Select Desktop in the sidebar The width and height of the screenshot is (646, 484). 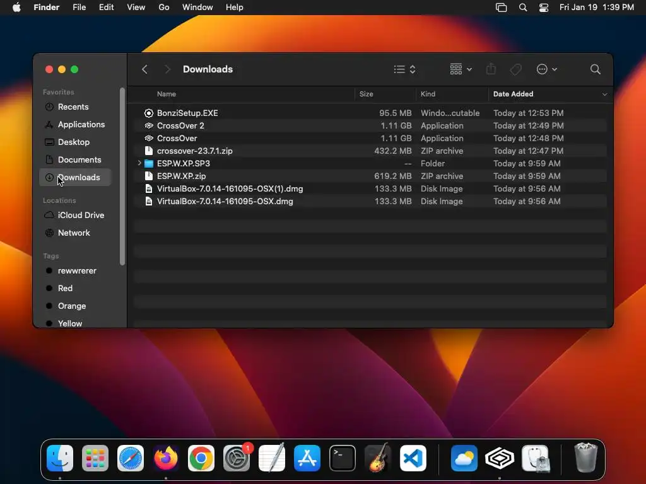(x=76, y=142)
